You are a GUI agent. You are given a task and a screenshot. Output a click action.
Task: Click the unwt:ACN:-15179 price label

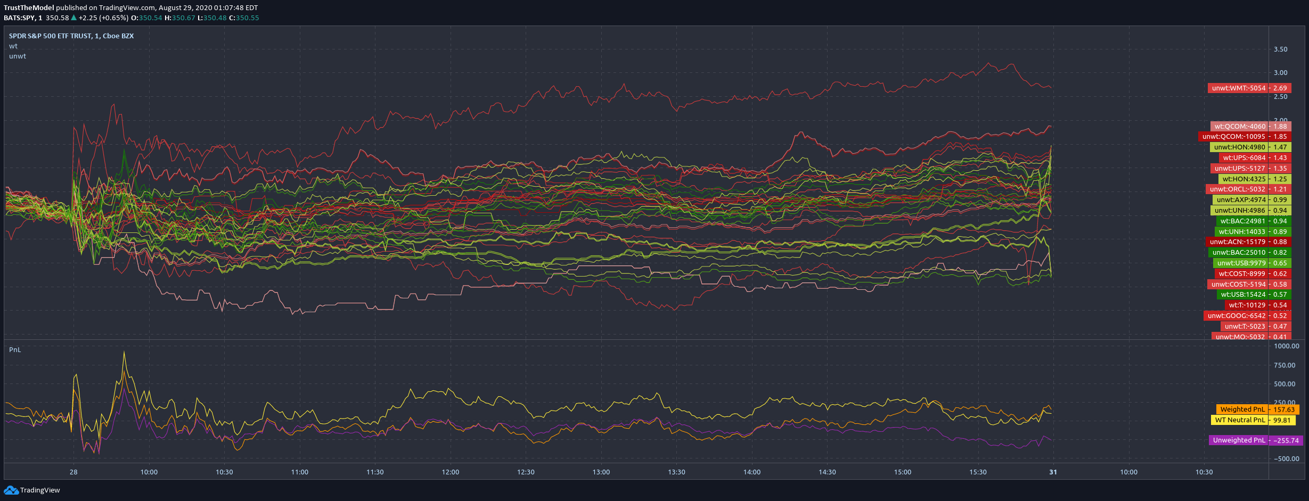(x=1248, y=241)
